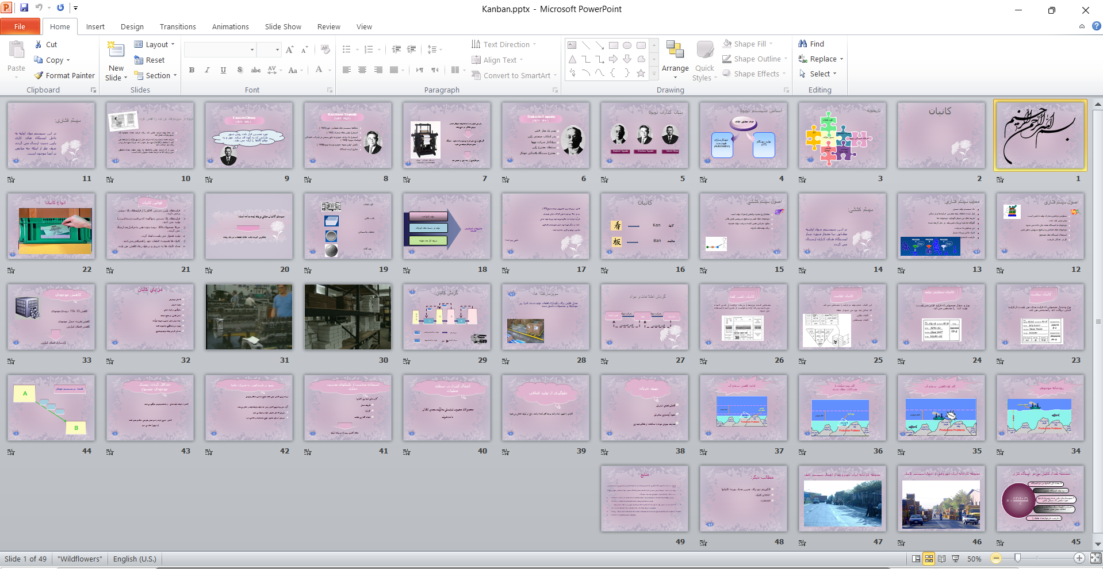Toggle Italic formatting
Image resolution: width=1103 pixels, height=569 pixels.
[x=207, y=70]
